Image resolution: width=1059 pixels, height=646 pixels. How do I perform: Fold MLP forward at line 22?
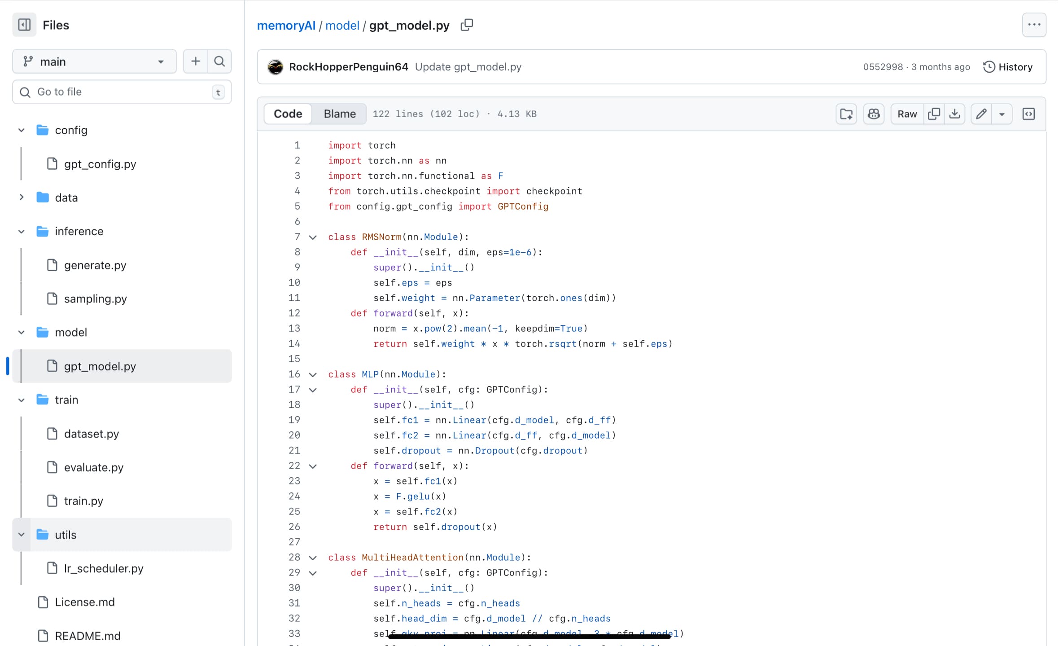pyautogui.click(x=313, y=466)
